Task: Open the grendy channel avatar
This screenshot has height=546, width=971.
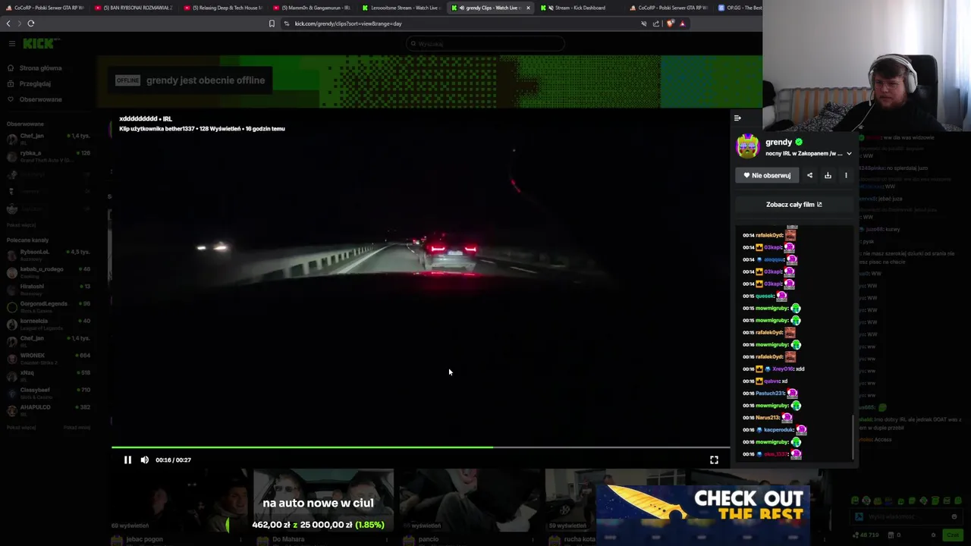Action: [747, 146]
